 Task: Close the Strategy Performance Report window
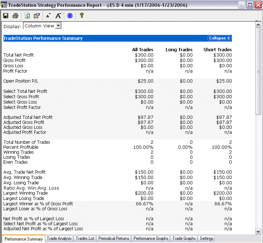pos(258,5)
